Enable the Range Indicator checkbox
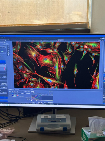Image resolution: width=105 pixels, height=141 pixels. tap(21, 97)
